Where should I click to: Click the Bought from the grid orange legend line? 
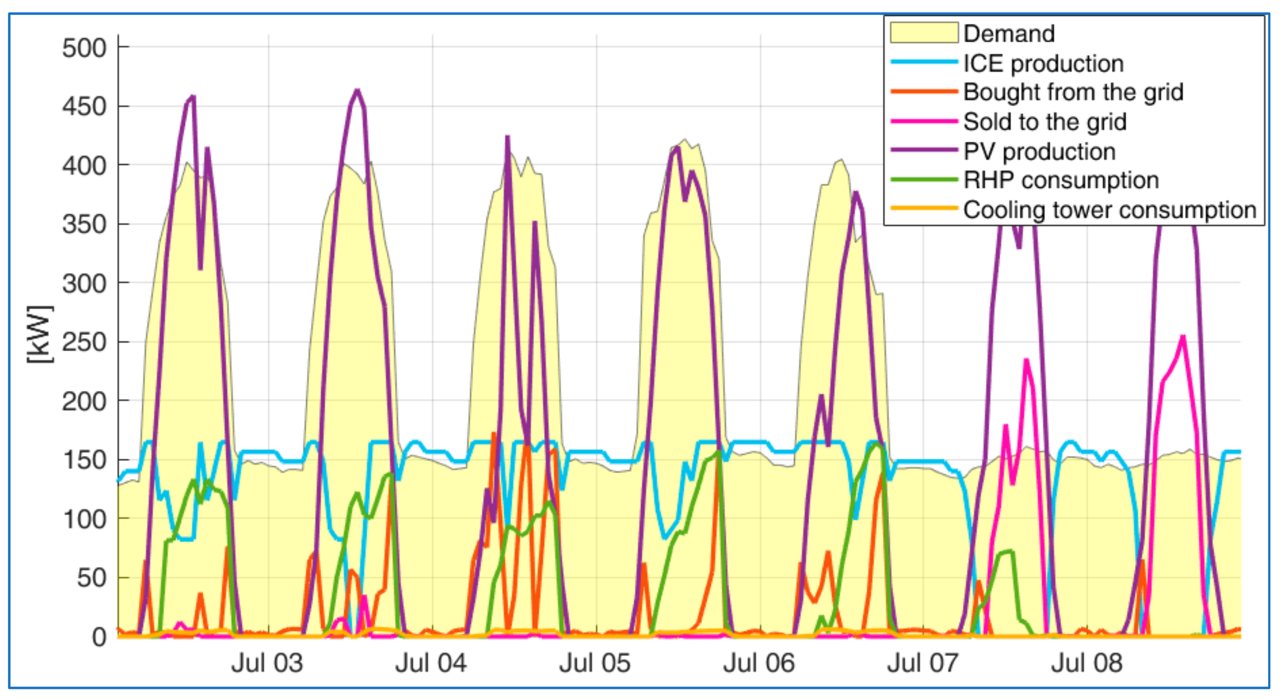click(924, 92)
